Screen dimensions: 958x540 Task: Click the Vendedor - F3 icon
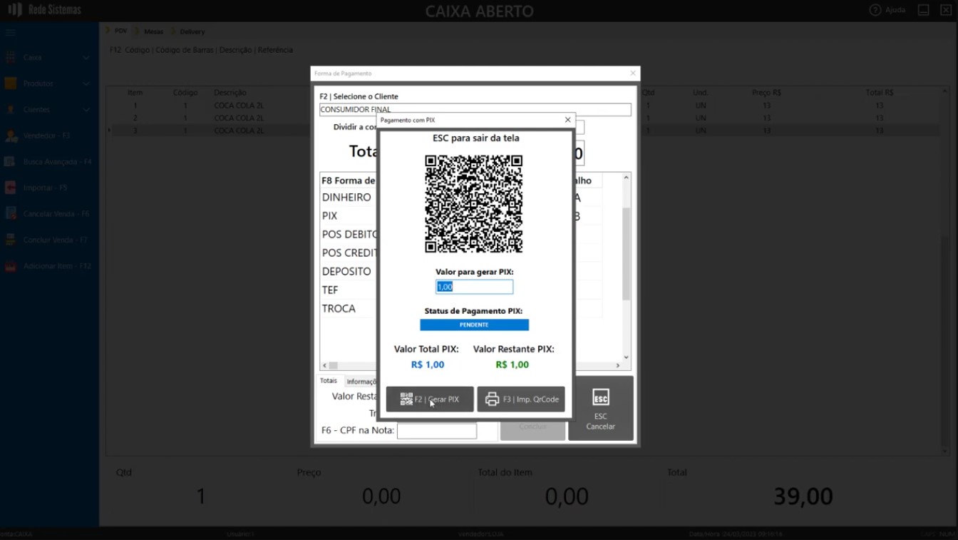pos(11,136)
